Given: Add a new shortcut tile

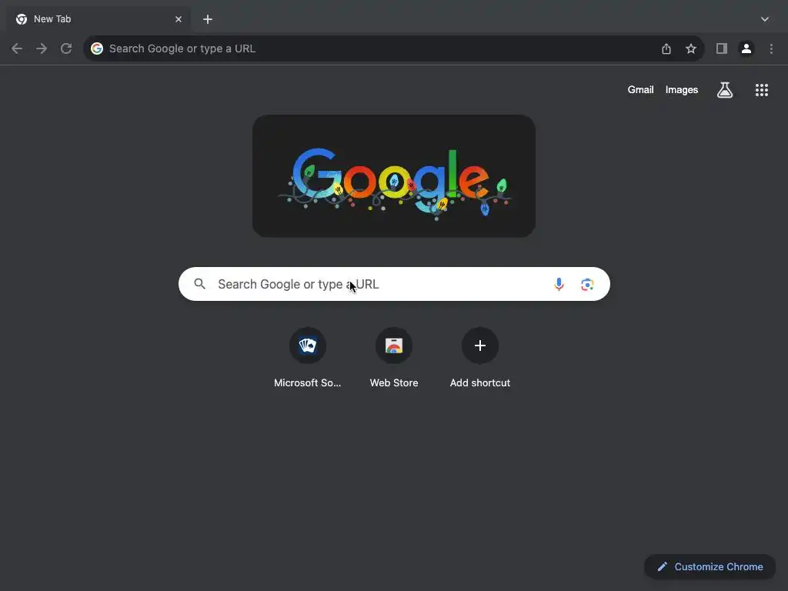Looking at the screenshot, I should pyautogui.click(x=480, y=358).
